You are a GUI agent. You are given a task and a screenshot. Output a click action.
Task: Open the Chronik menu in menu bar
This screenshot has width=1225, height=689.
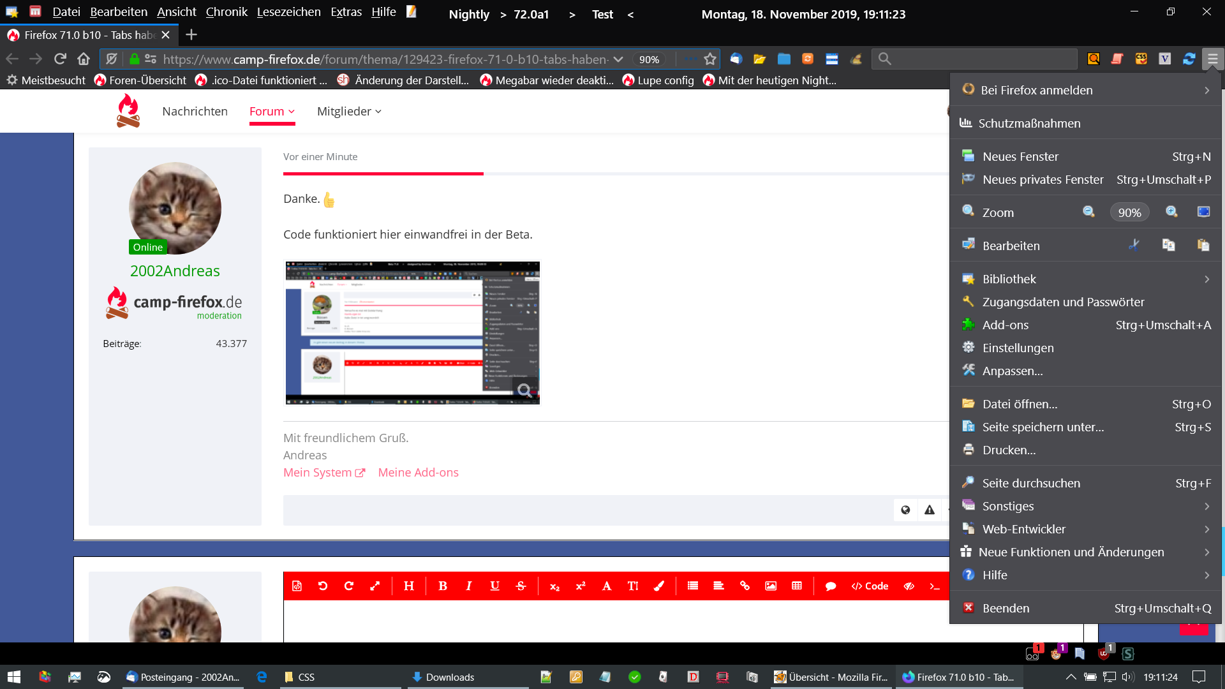(226, 11)
